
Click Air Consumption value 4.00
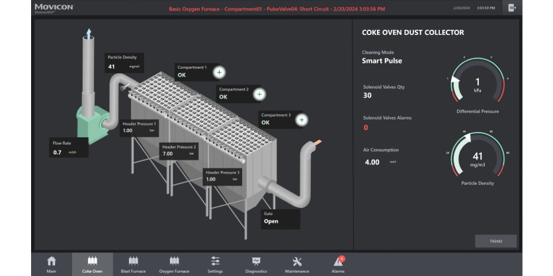pos(372,162)
